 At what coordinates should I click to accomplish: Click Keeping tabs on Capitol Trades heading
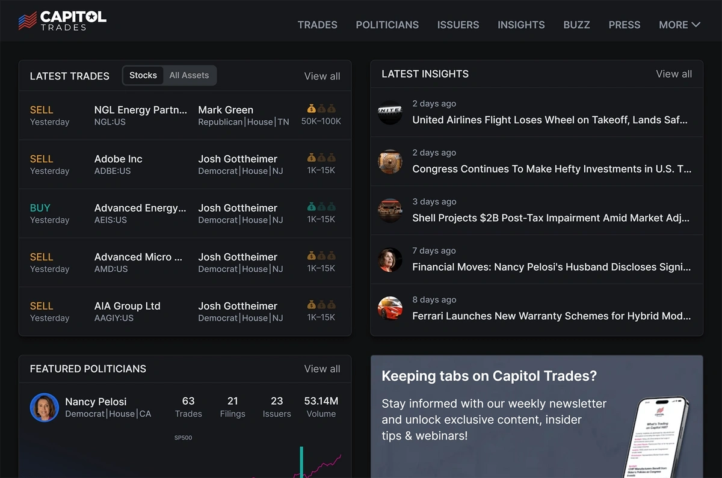489,376
